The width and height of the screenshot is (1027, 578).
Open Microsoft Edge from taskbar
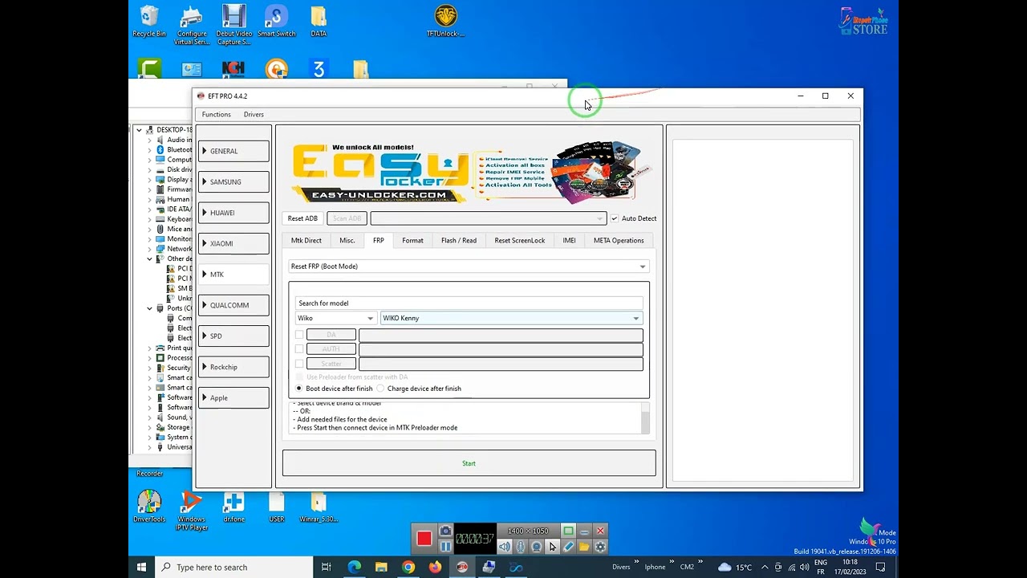tap(354, 567)
